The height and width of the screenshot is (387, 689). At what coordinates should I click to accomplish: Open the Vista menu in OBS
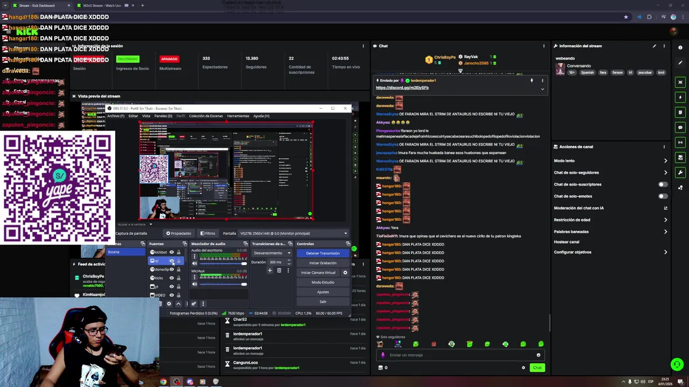coord(146,116)
